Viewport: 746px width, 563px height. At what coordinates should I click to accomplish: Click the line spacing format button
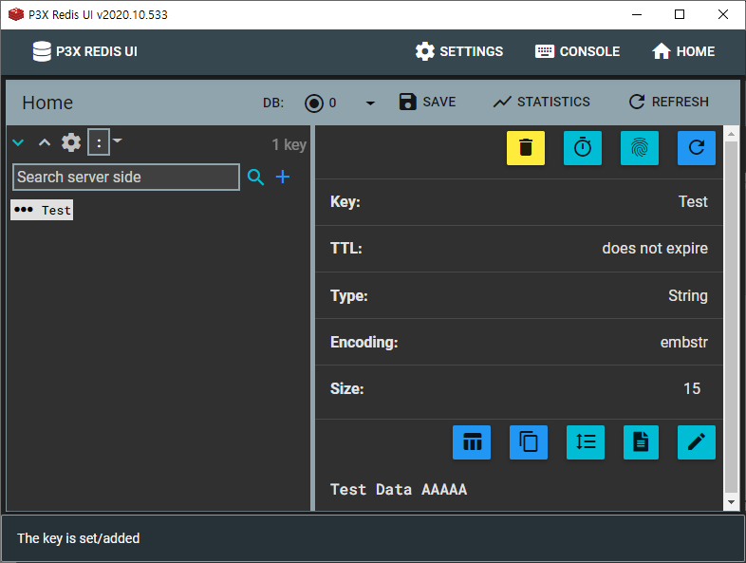586,442
